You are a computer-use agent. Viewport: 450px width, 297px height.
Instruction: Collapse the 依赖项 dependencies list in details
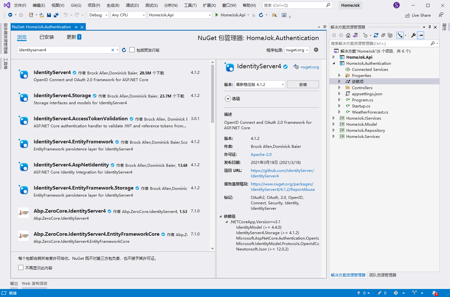[x=221, y=216]
